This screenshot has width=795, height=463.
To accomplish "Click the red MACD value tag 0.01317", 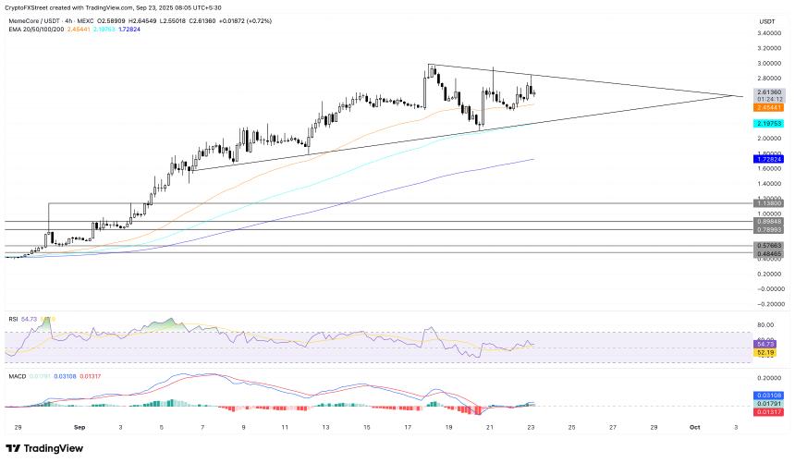I will [x=770, y=411].
